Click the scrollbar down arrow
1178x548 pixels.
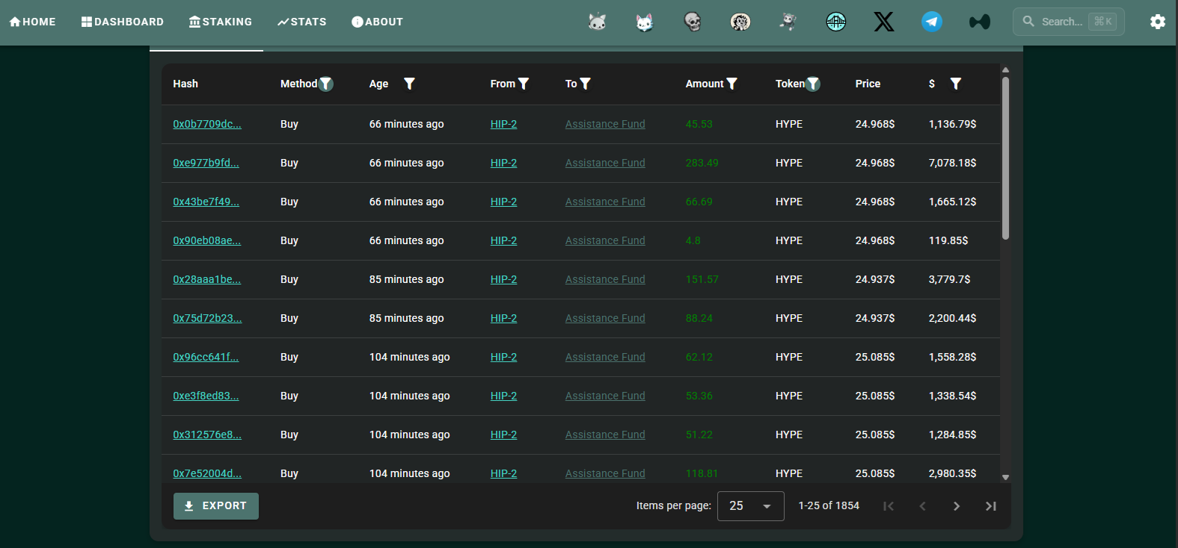point(1005,477)
